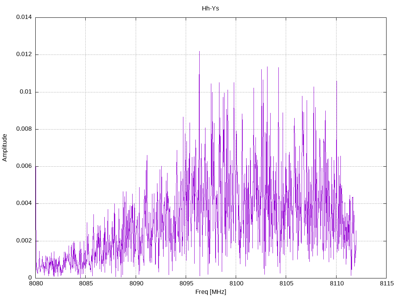Click the "Amplitude" y-axis label
Viewport: 397px width, 297px height.
[x=5, y=148]
